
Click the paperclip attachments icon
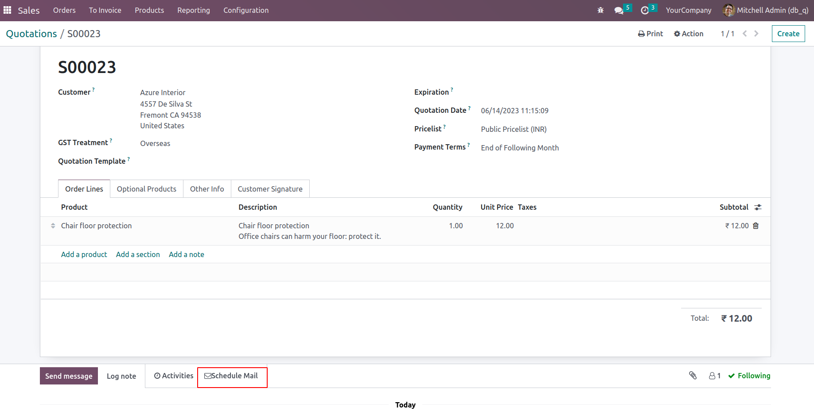coord(693,376)
